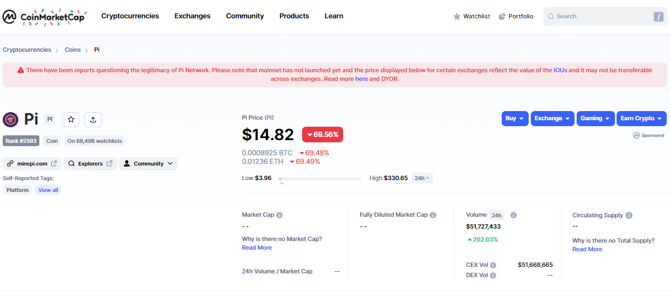Click the Volume 24h period selector
The image size is (670, 296).
click(496, 215)
